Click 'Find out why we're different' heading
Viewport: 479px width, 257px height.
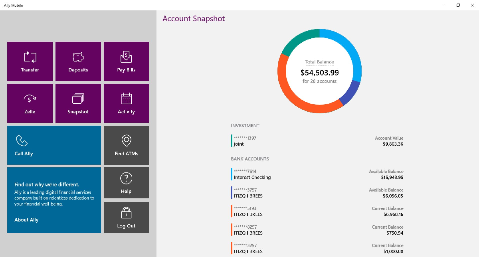[x=47, y=185]
